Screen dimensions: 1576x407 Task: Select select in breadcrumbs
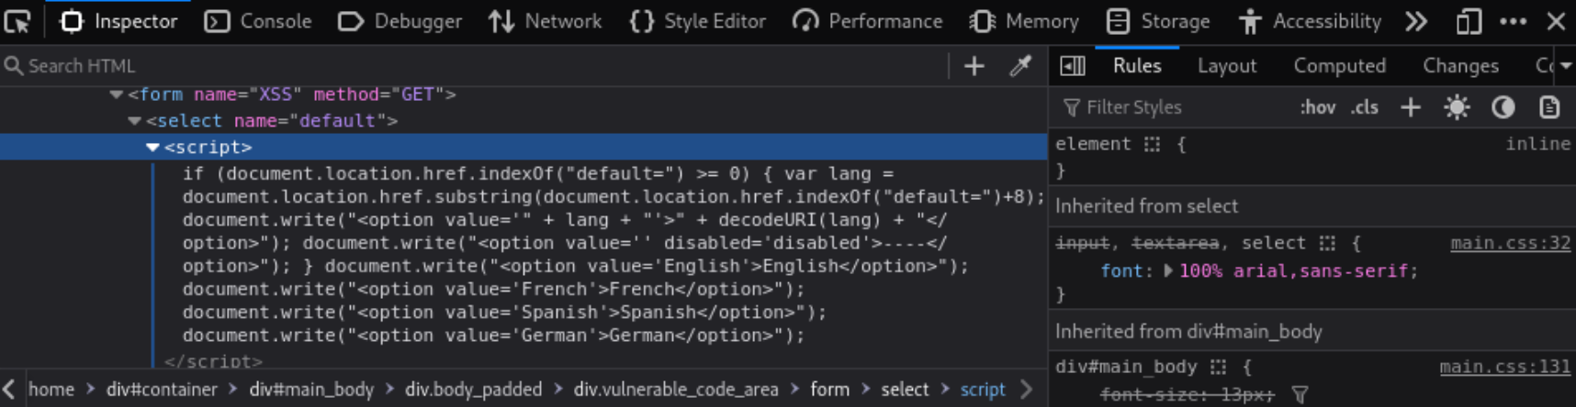point(905,390)
